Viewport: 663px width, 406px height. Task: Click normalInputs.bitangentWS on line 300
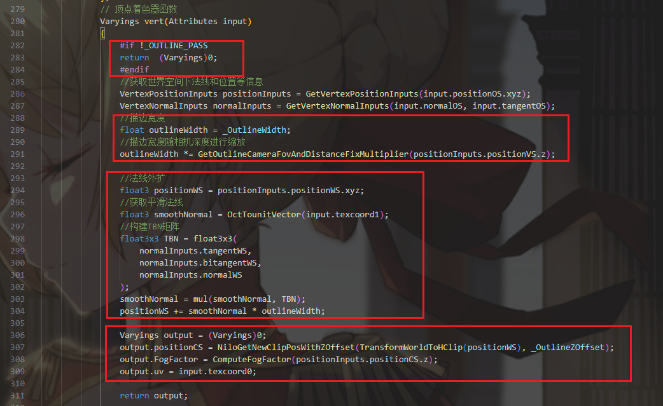pos(200,262)
